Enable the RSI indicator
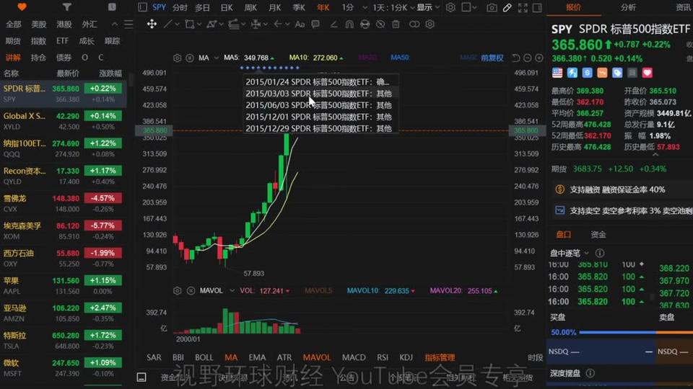 point(383,357)
